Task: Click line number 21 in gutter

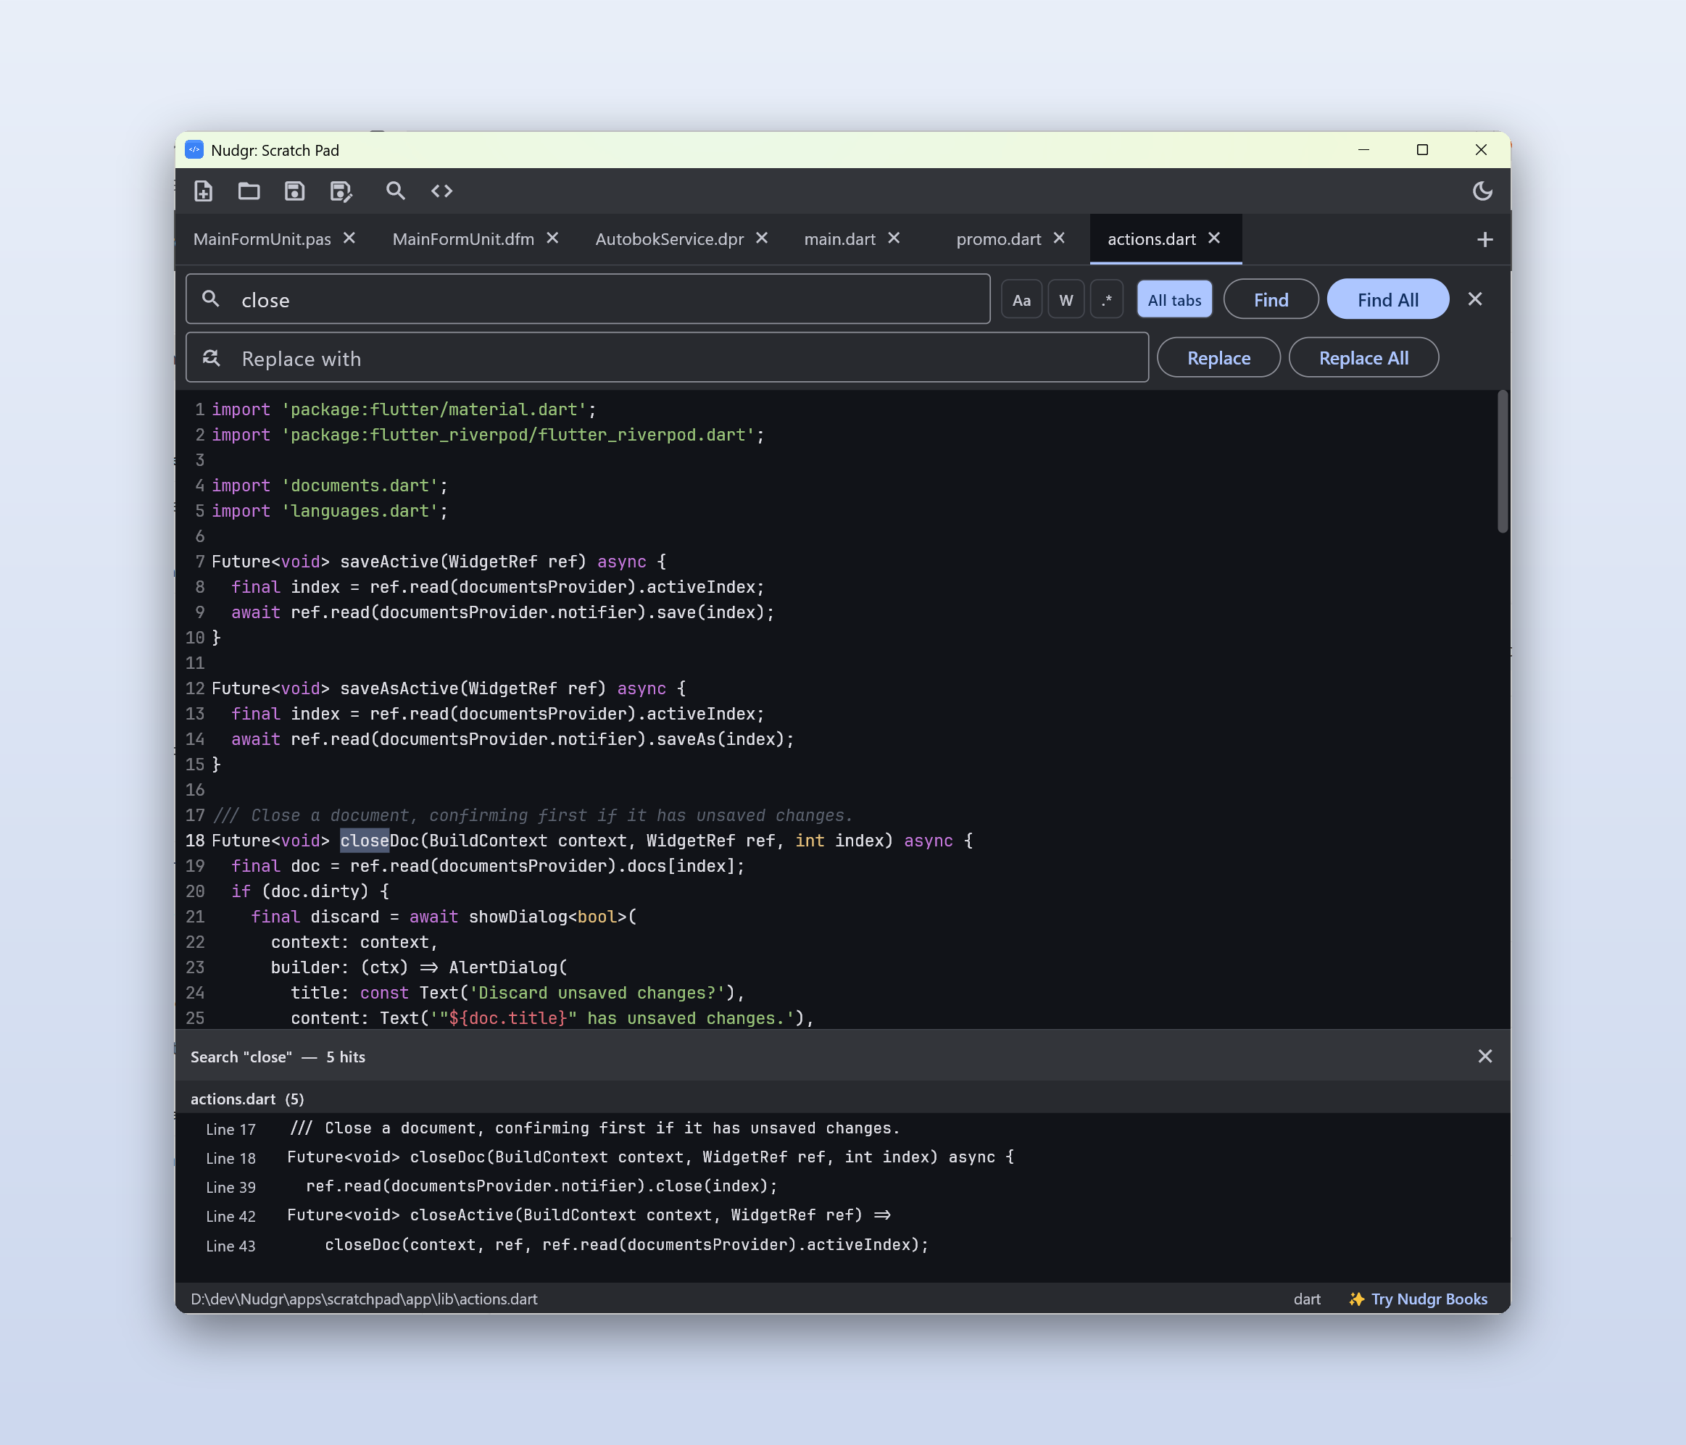Action: (195, 917)
